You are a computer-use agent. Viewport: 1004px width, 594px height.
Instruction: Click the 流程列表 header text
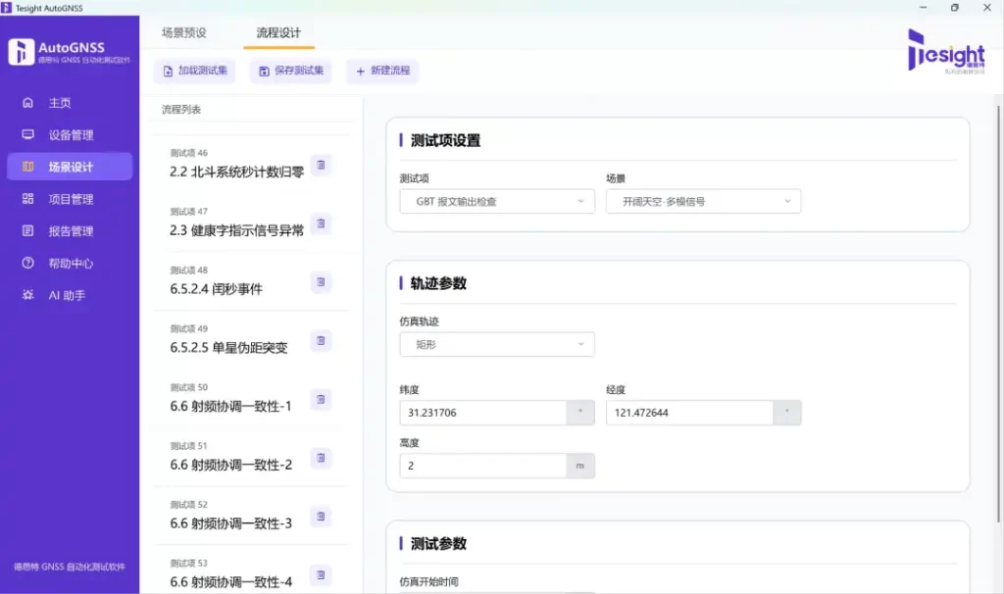point(181,110)
